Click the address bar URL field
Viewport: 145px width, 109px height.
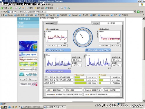click(70, 12)
